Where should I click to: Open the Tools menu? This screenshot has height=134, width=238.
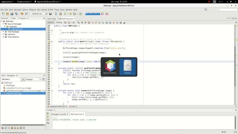(x=62, y=10)
